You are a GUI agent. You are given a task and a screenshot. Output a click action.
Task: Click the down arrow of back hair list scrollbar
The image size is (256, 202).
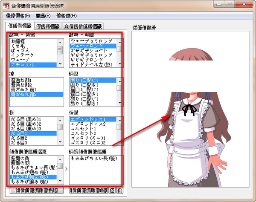tap(120, 64)
